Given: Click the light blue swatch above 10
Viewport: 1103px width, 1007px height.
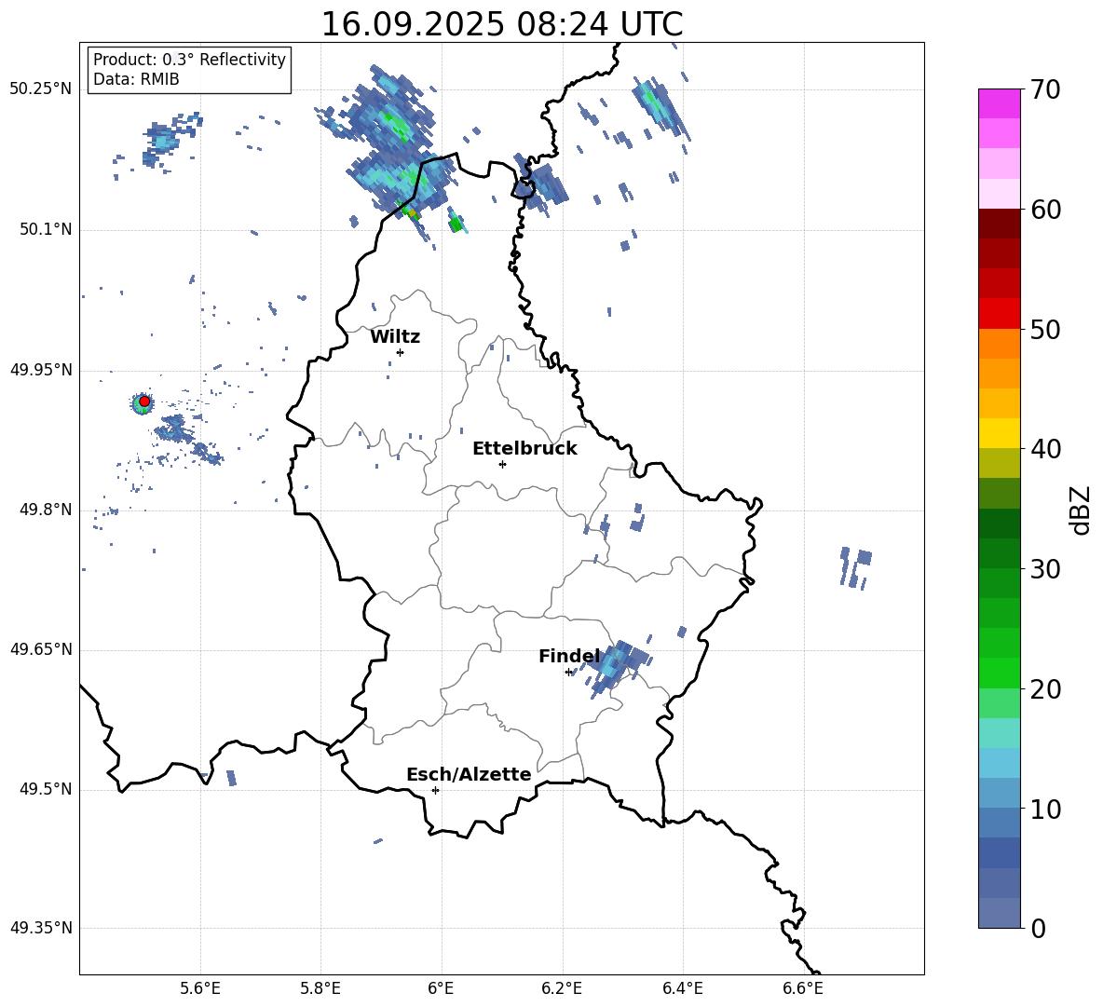Looking at the screenshot, I should pyautogui.click(x=1000, y=763).
